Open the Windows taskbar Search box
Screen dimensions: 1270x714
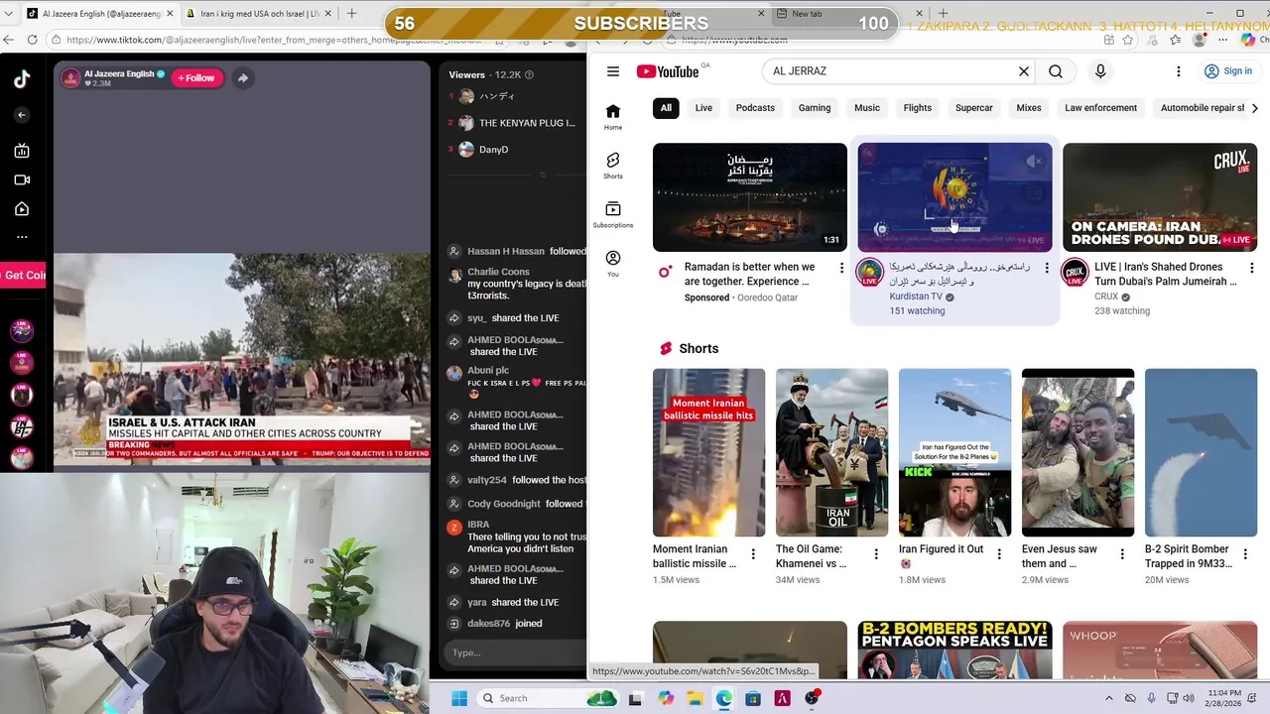tap(548, 698)
